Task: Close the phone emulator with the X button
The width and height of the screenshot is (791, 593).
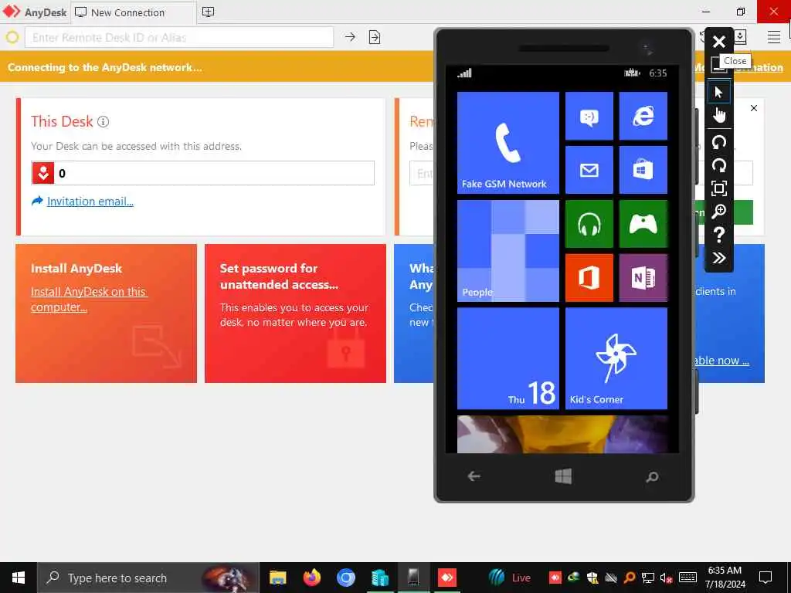Action: tap(719, 42)
